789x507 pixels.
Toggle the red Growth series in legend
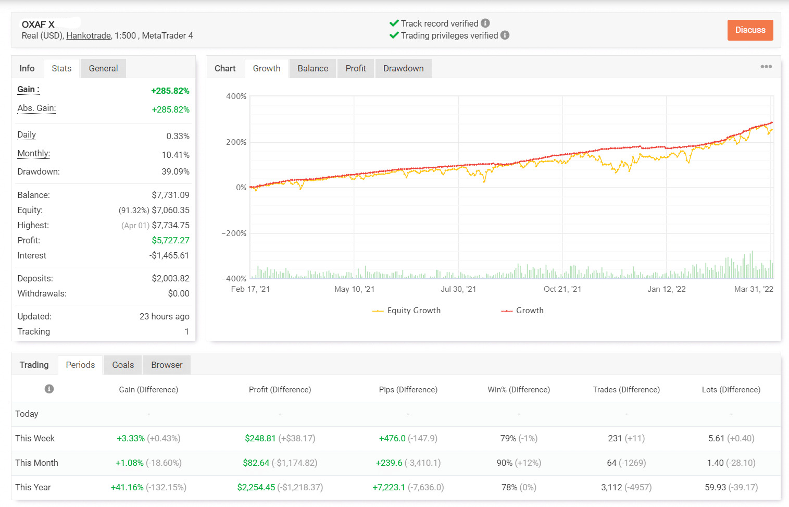[x=522, y=311]
